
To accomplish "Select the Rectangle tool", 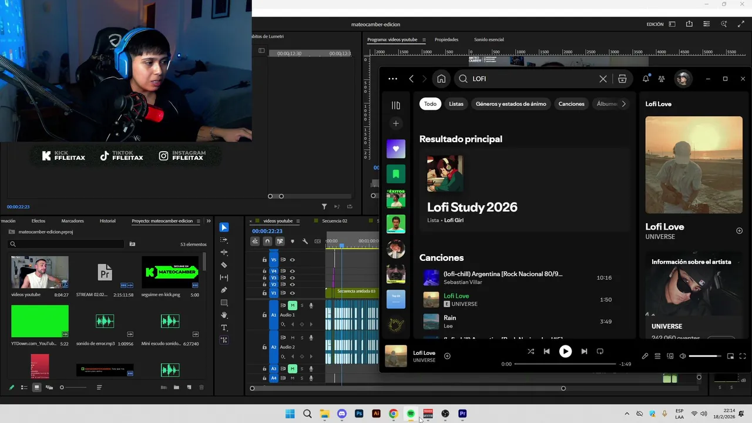I will 224,303.
